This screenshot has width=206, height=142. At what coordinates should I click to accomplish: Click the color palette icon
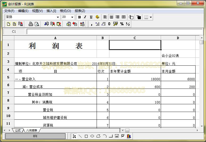click(x=97, y=17)
